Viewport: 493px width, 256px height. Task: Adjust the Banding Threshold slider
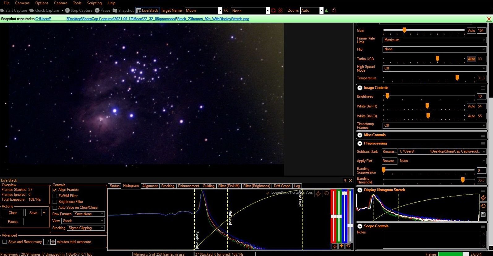[463, 180]
